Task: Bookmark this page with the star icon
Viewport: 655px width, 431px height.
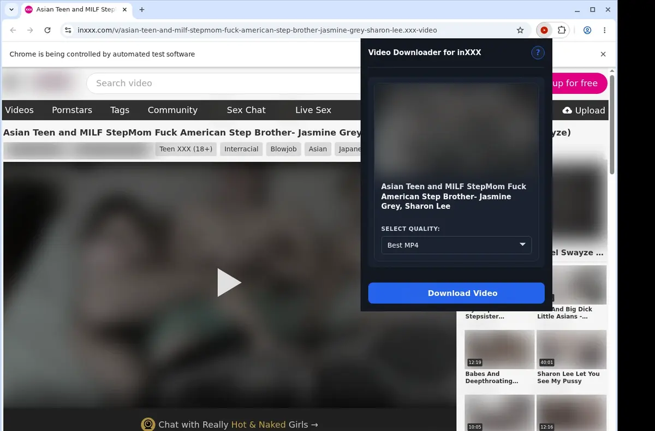Action: click(x=520, y=31)
